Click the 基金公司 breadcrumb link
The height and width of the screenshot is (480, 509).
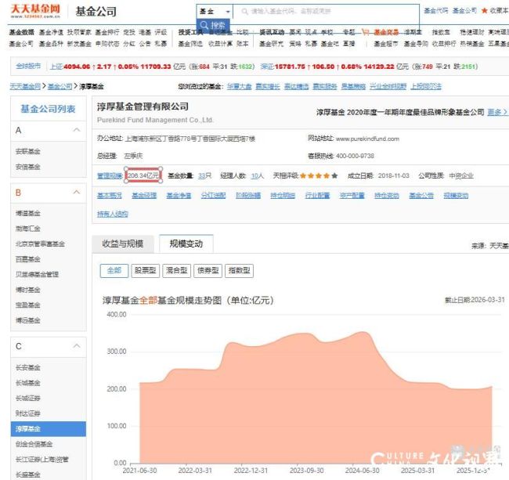click(x=60, y=86)
